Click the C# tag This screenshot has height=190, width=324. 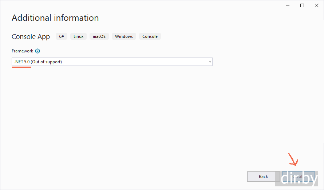[x=62, y=36]
